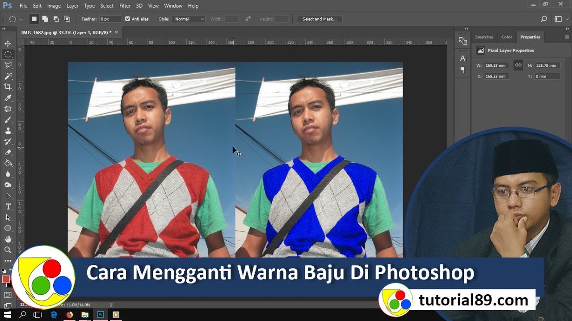Screen dimensions: 572x321
Task: Select the Pen tool
Action: tap(8, 196)
